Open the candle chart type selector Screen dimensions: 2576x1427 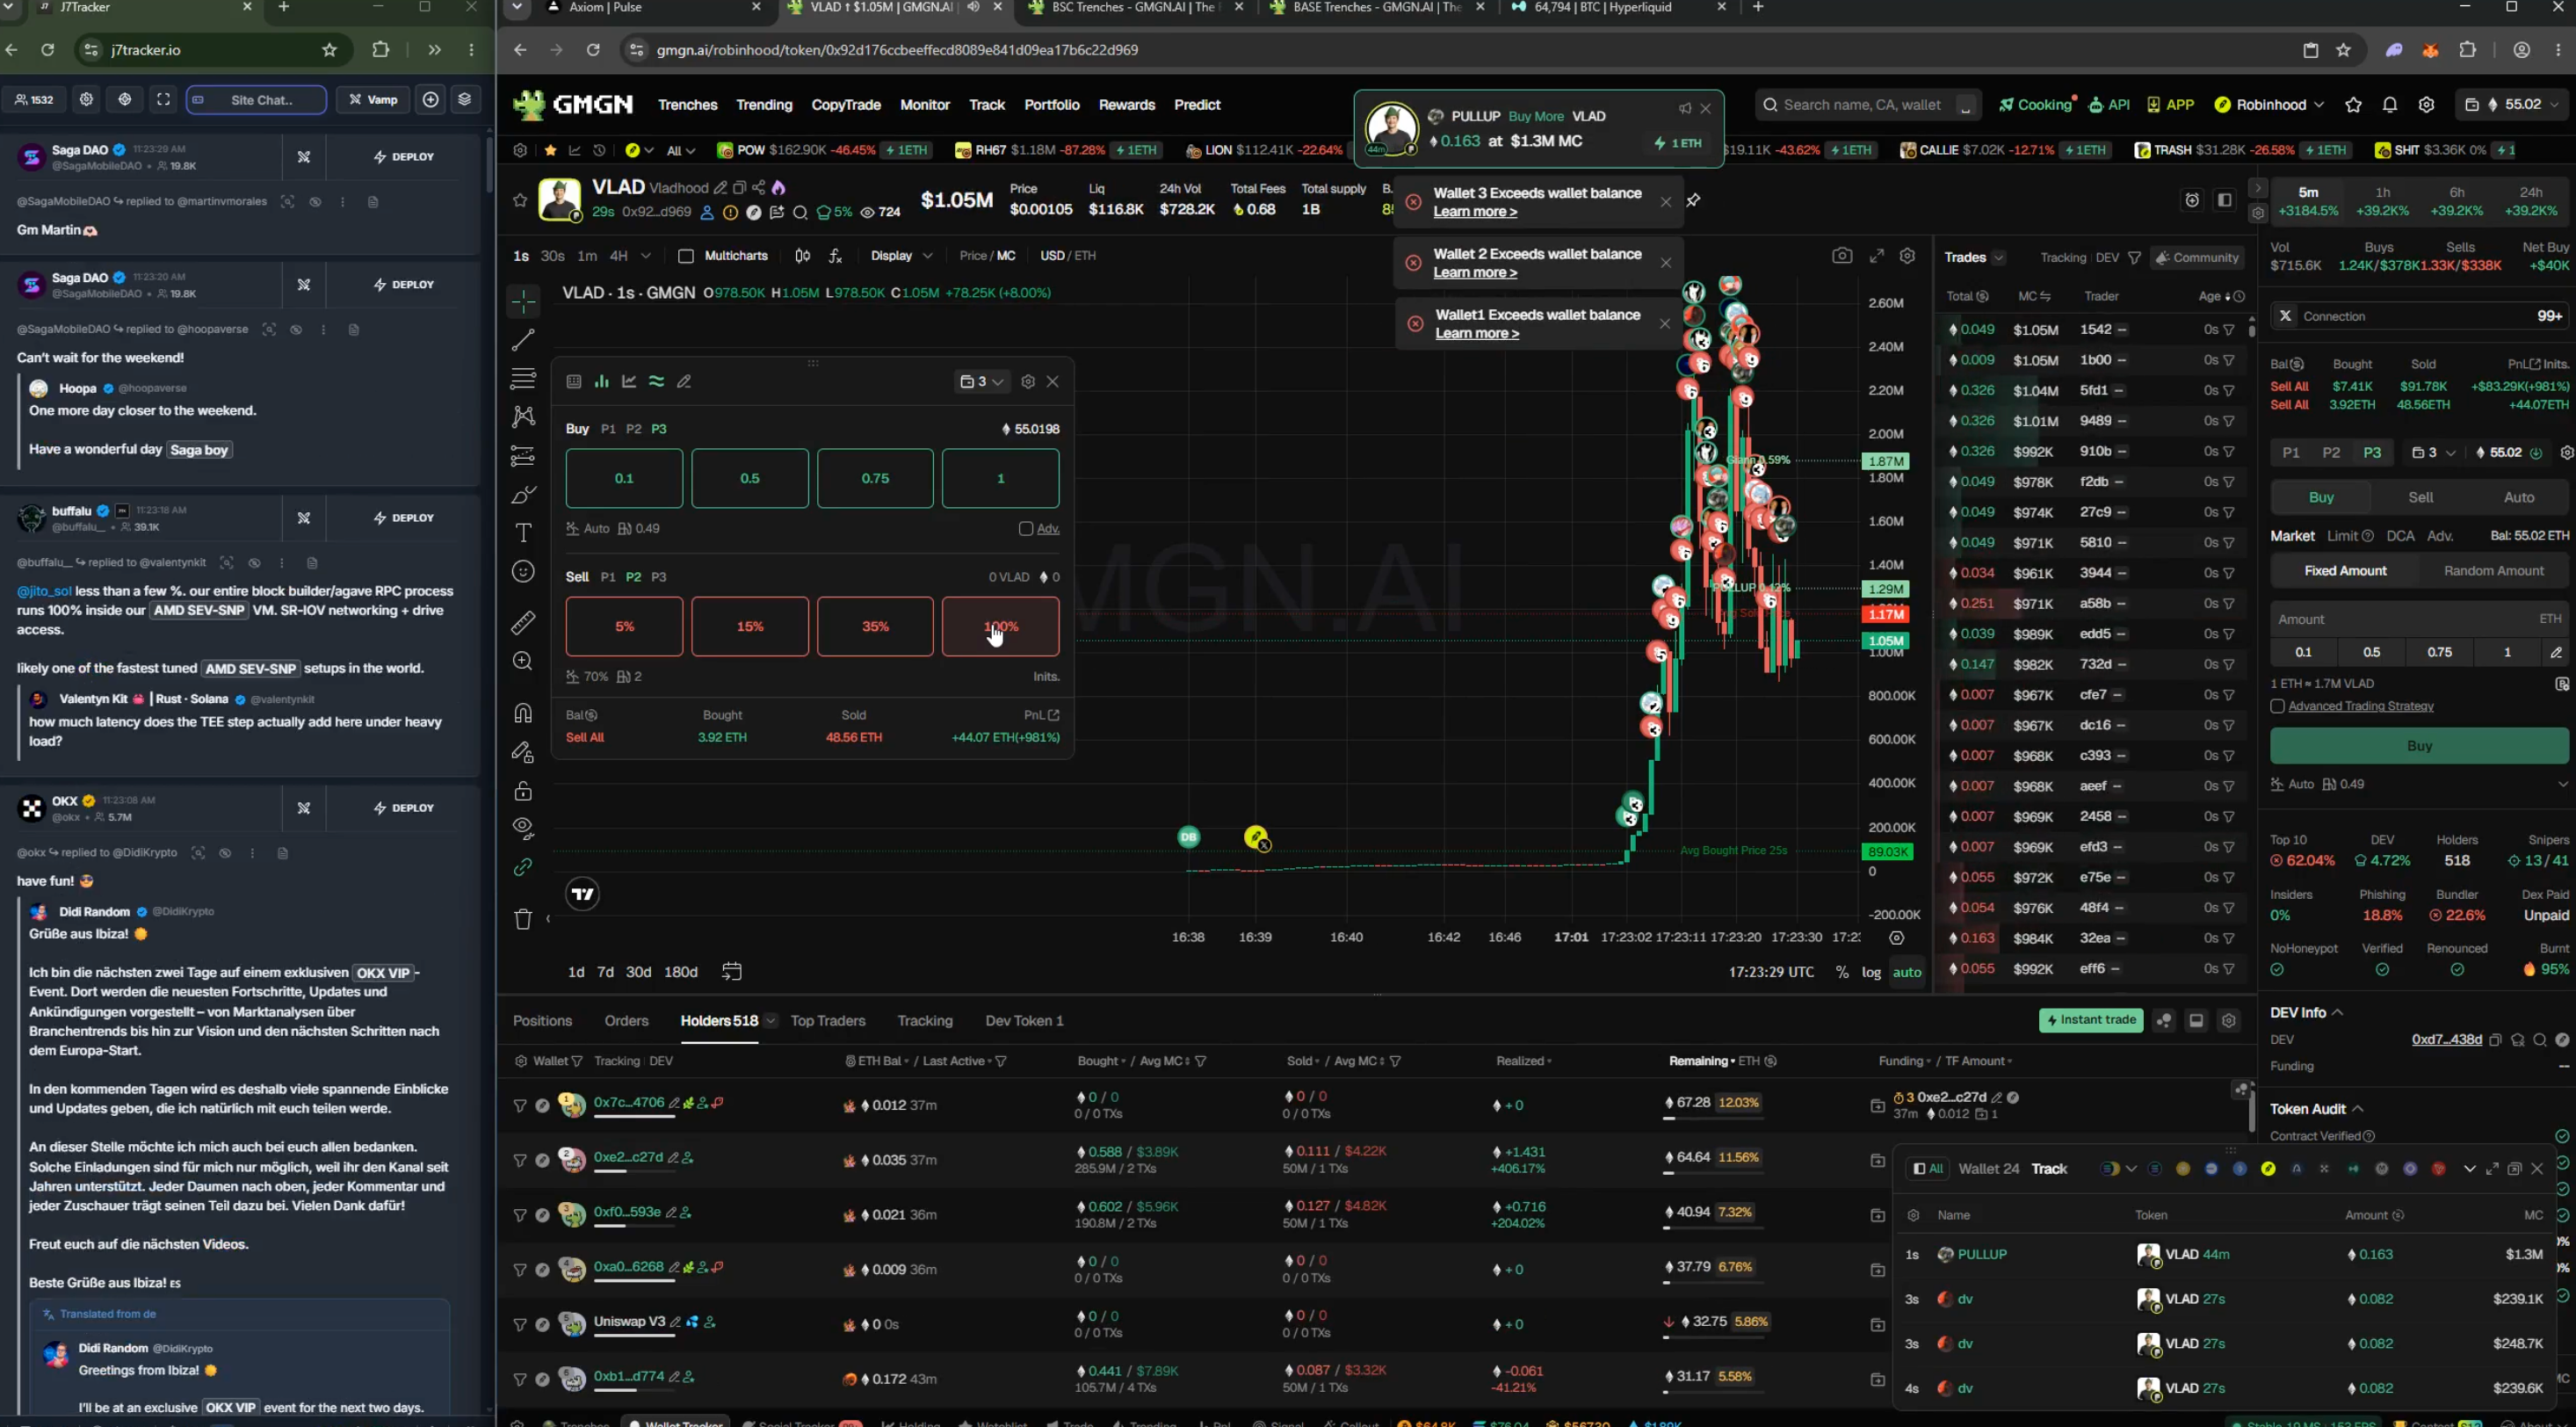[802, 256]
